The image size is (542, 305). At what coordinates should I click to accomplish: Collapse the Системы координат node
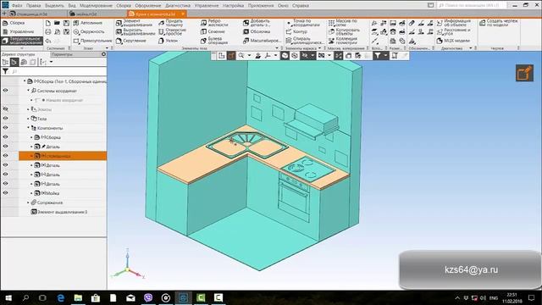coord(28,91)
